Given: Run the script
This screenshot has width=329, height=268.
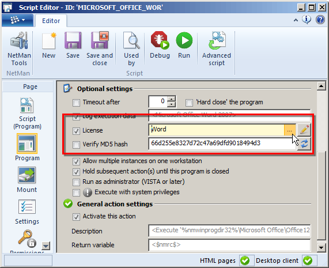Looking at the screenshot, I should 184,45.
